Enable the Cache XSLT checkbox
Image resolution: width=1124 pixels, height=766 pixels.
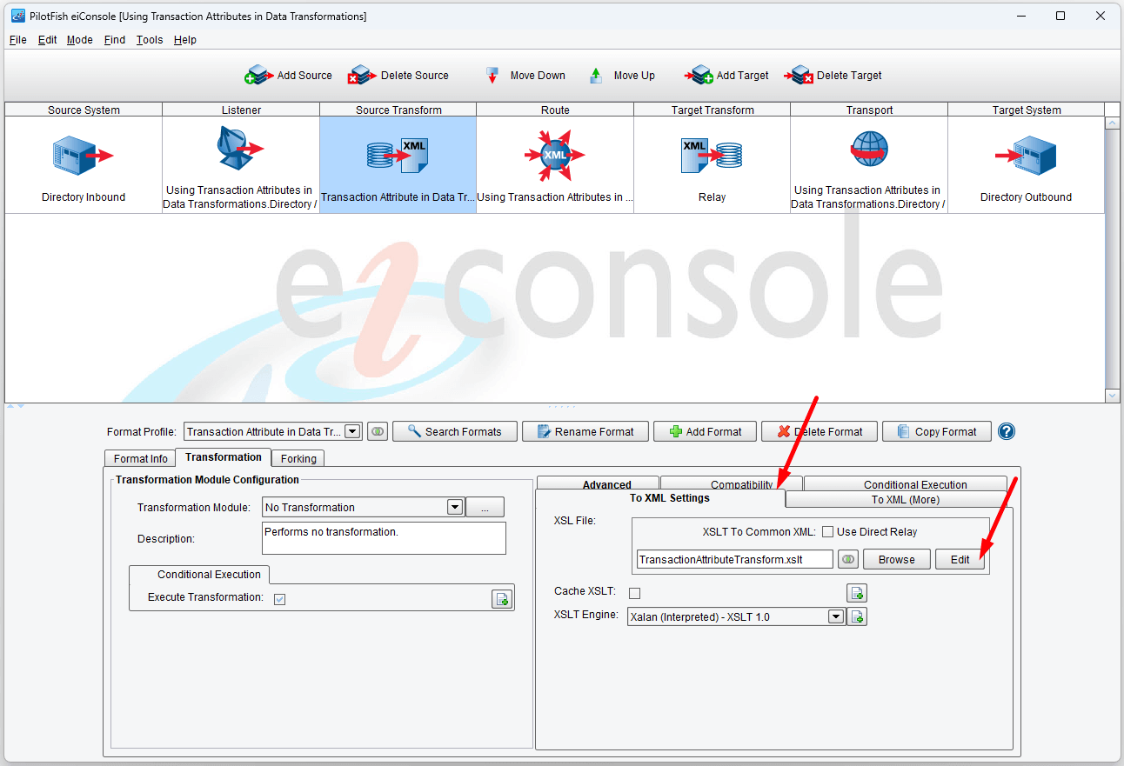click(634, 593)
